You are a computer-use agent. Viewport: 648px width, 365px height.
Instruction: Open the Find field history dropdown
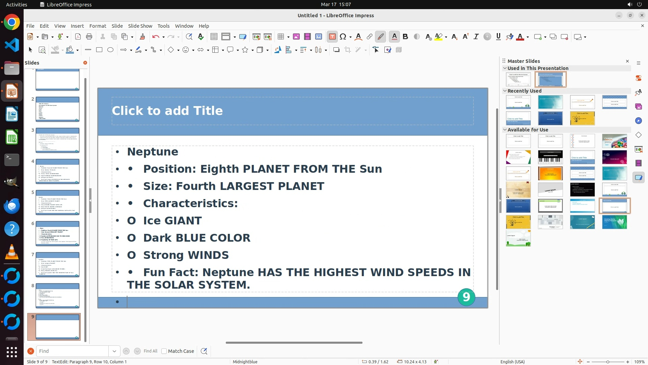point(114,351)
